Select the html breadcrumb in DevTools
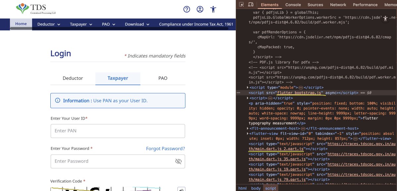Image resolution: width=397 pixels, height=191 pixels. click(242, 188)
